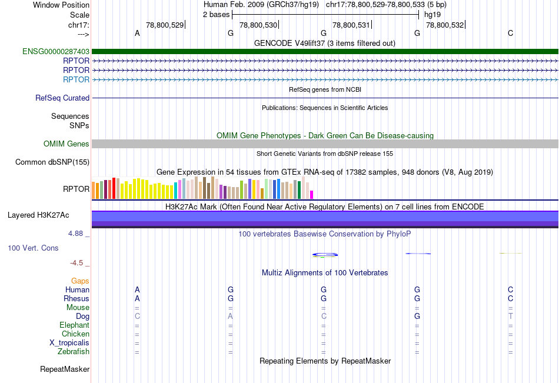The image size is (559, 383).
Task: Click the hg19 label beside scale bar
Action: [432, 15]
